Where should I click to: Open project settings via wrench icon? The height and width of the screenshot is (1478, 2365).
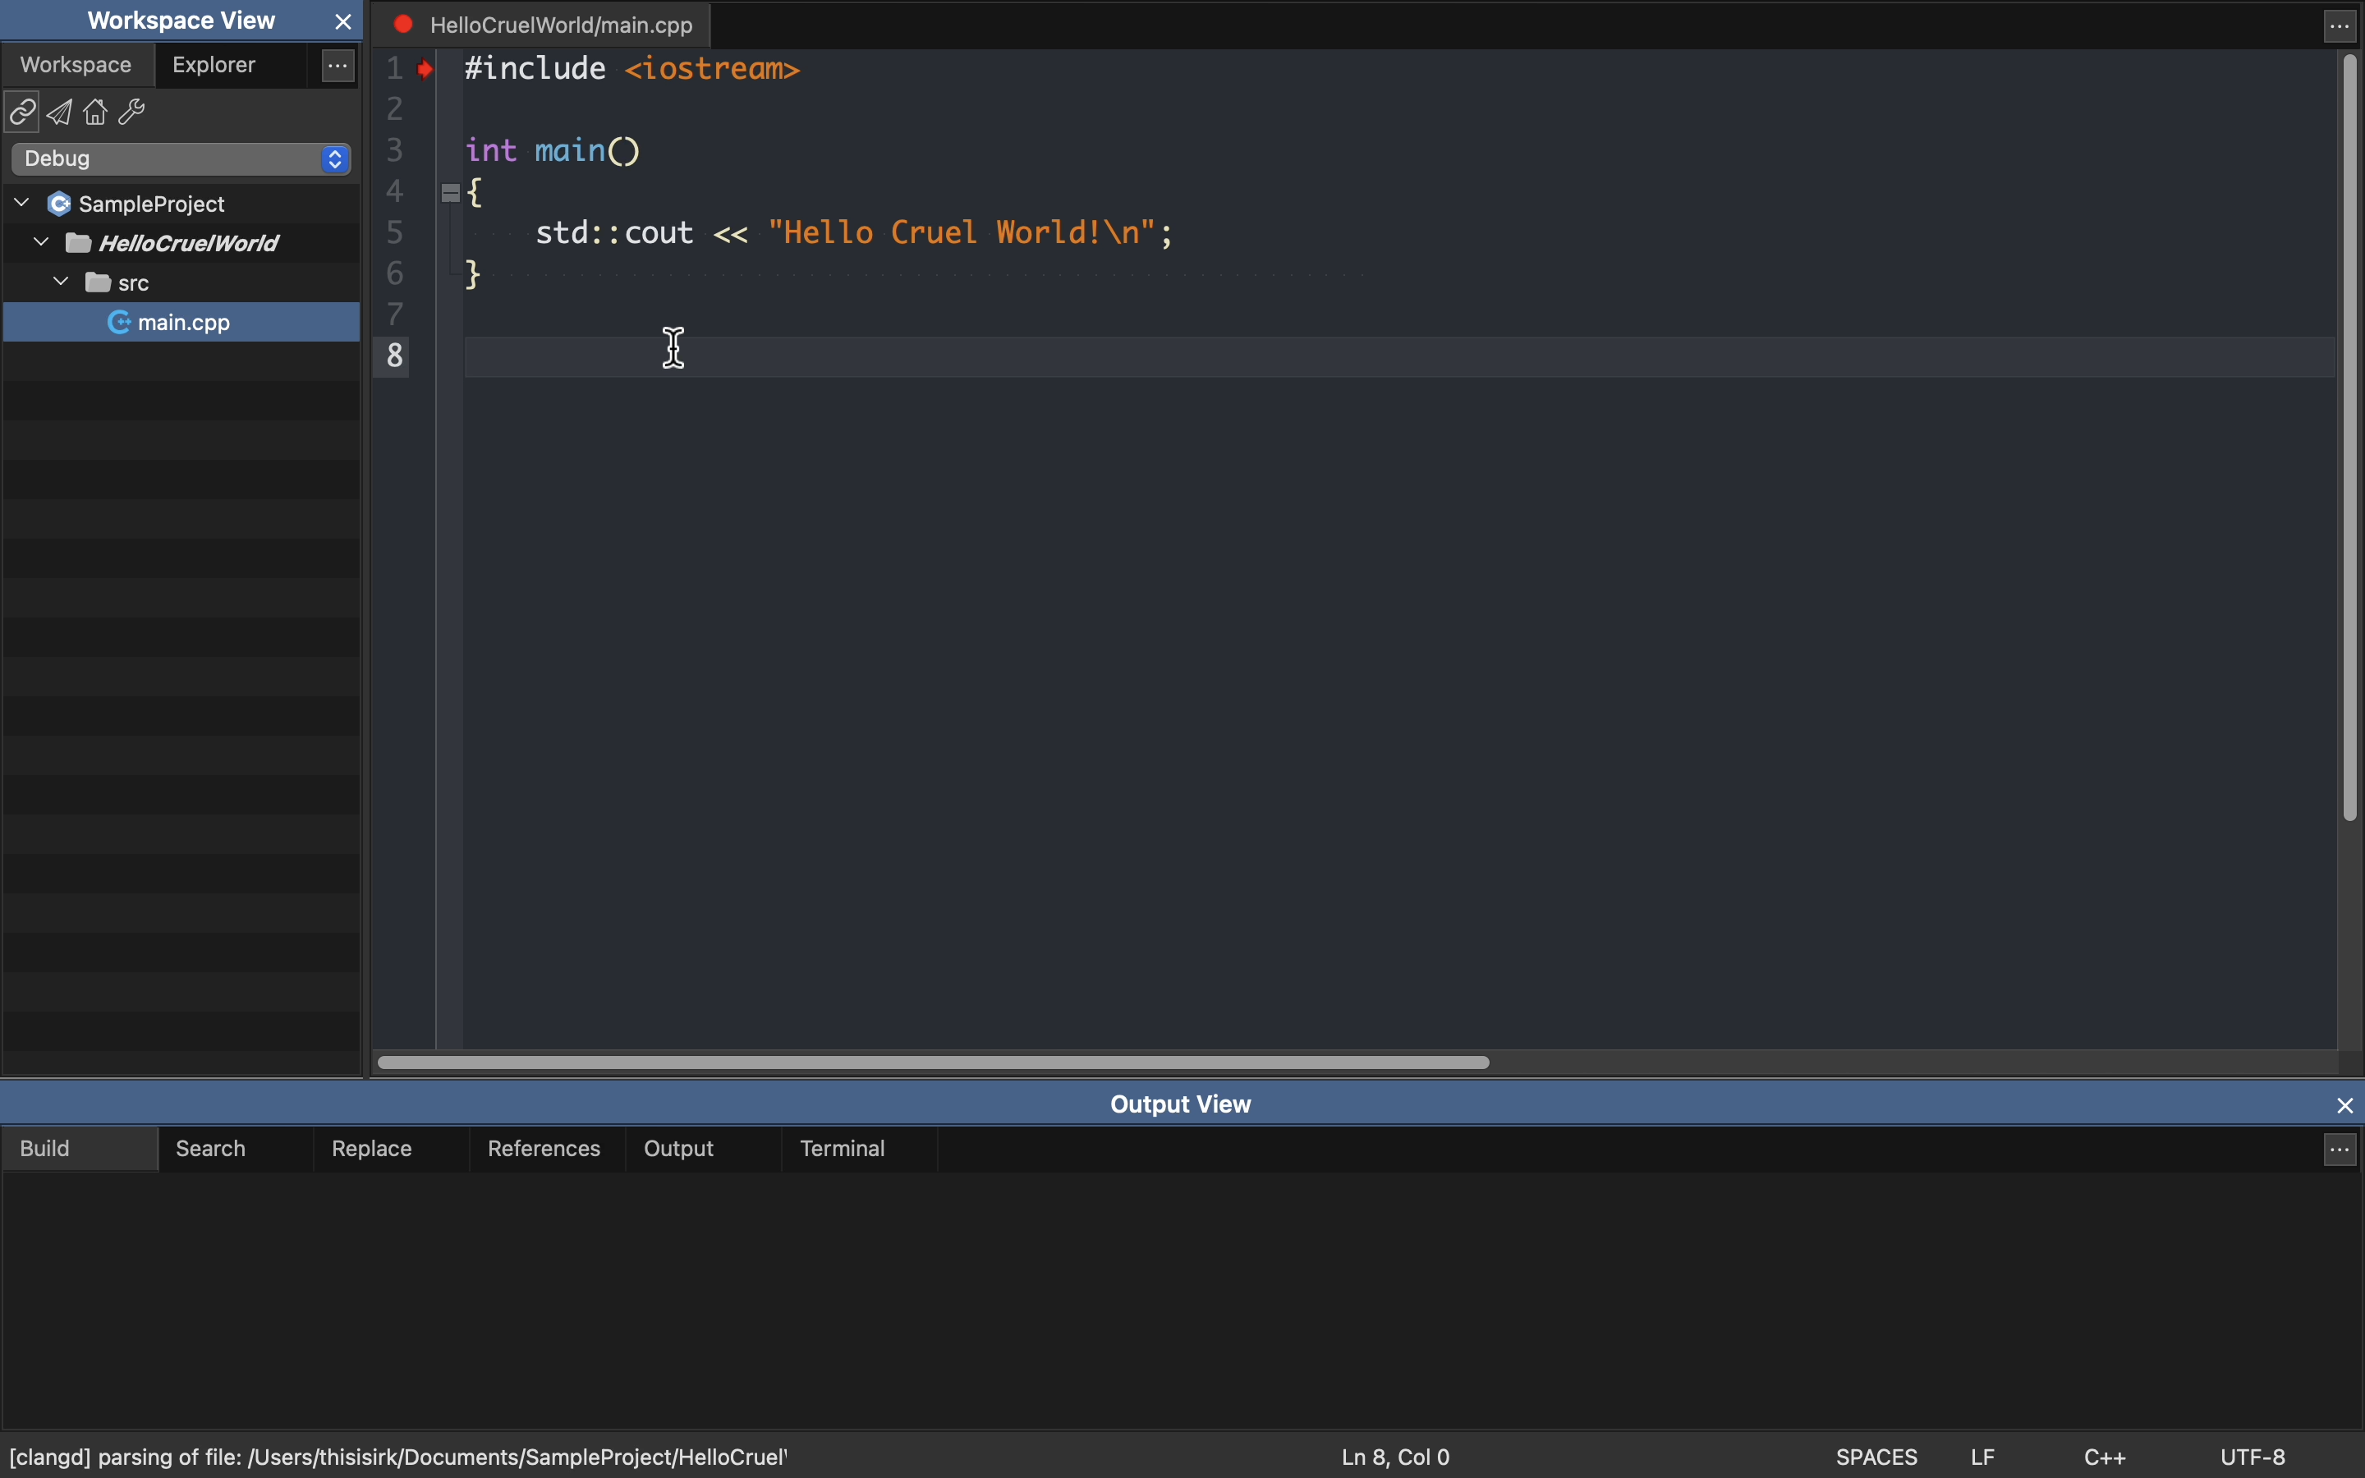click(133, 113)
